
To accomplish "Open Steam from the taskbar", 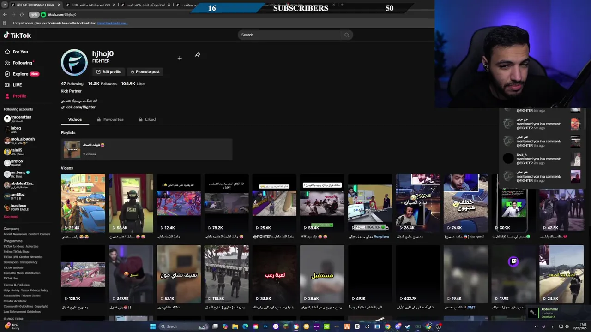I will tap(408, 326).
